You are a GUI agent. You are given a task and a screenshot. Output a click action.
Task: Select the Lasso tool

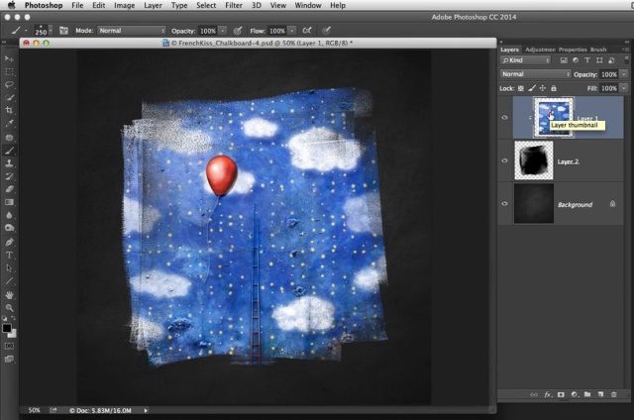(x=10, y=84)
